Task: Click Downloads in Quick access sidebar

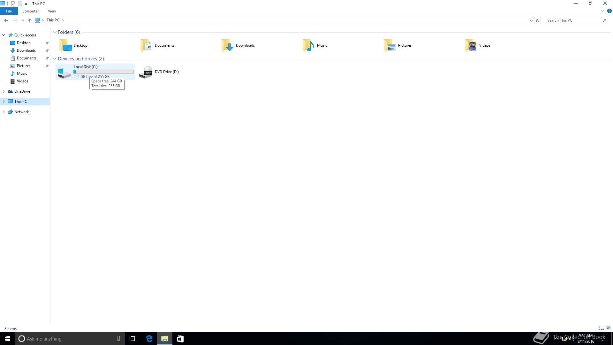Action: click(26, 50)
